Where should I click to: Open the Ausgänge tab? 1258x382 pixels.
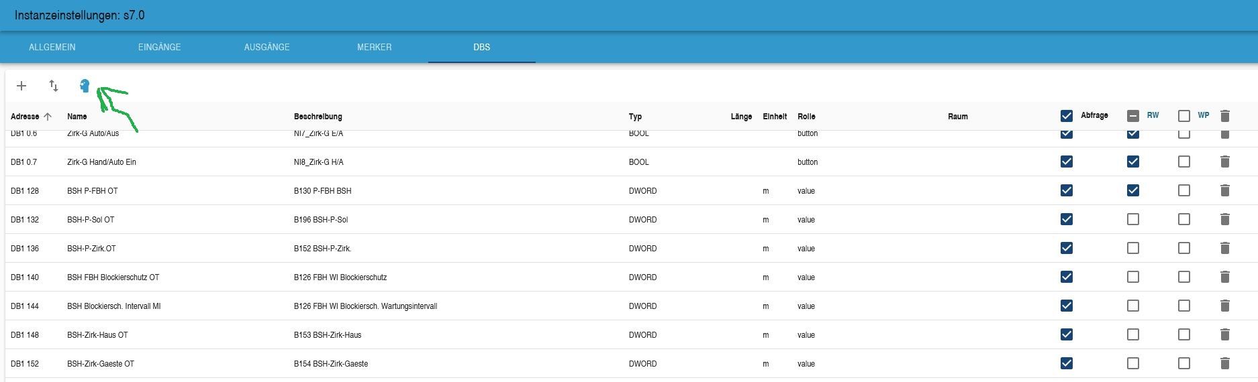[x=267, y=47]
